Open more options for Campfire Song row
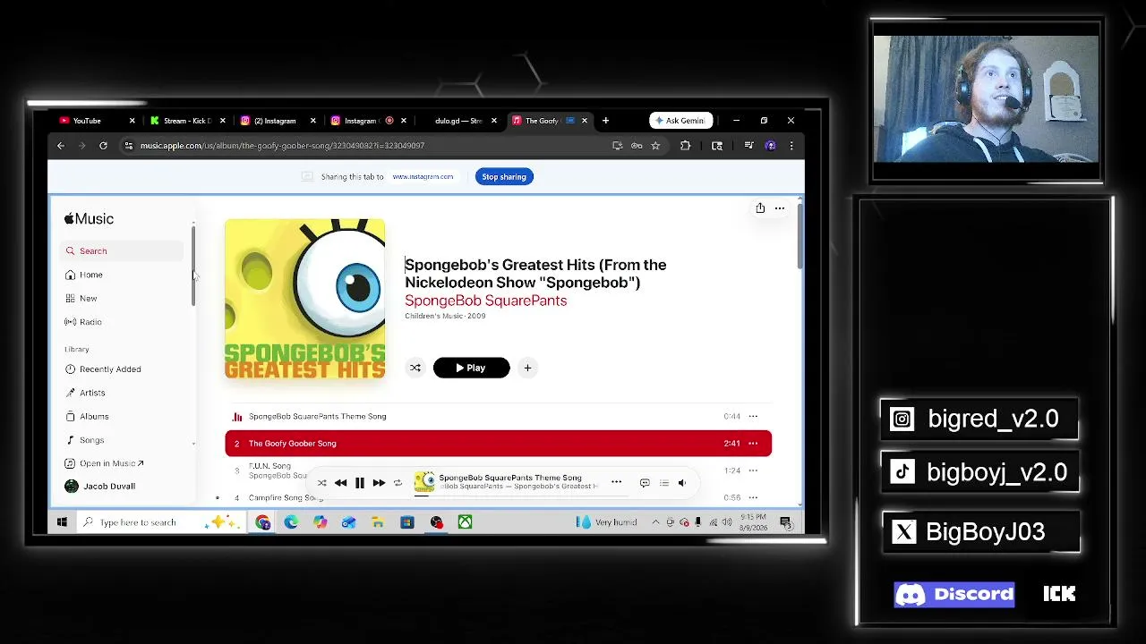The width and height of the screenshot is (1146, 644). (x=753, y=497)
